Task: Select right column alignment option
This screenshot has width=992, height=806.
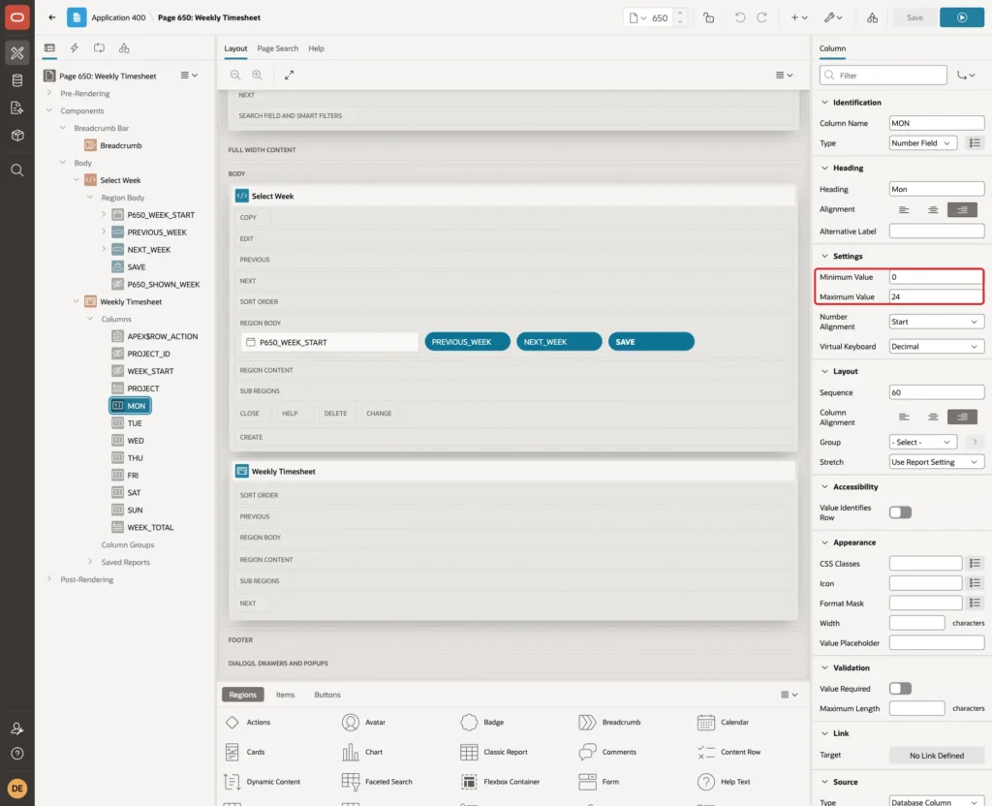Action: point(962,417)
